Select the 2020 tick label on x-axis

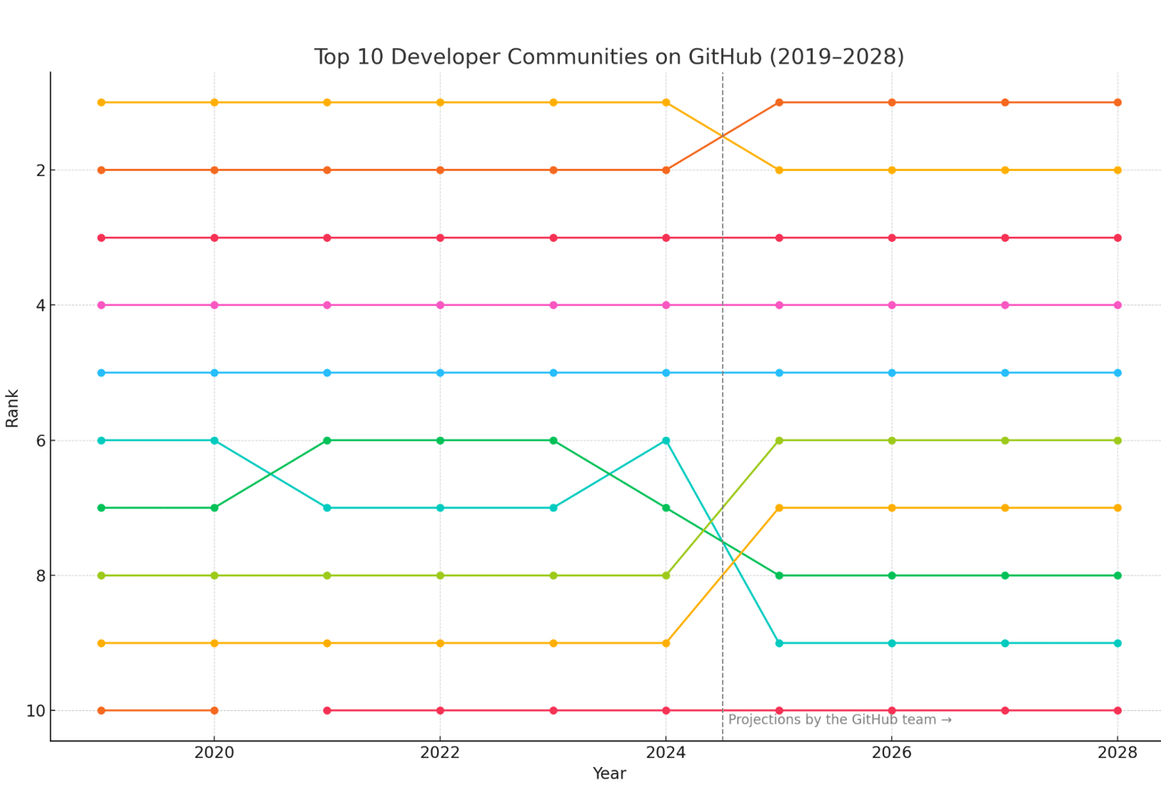point(214,753)
